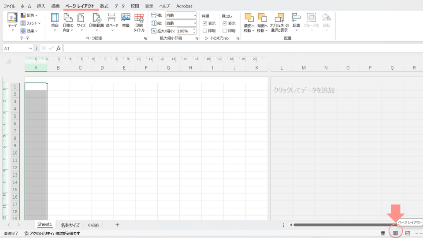Toggle 見出し 表示 headings view checkbox
423x238 pixels.
(x=225, y=23)
